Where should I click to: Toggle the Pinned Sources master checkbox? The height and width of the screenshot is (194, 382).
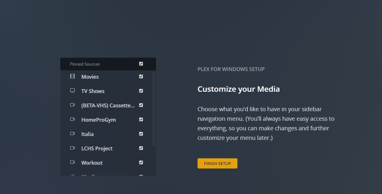[141, 64]
